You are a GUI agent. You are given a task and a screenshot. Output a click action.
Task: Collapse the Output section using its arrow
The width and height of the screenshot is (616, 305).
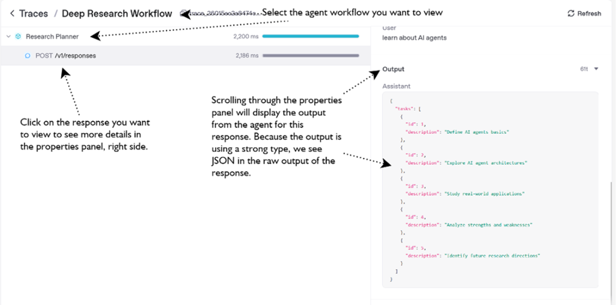(x=596, y=69)
